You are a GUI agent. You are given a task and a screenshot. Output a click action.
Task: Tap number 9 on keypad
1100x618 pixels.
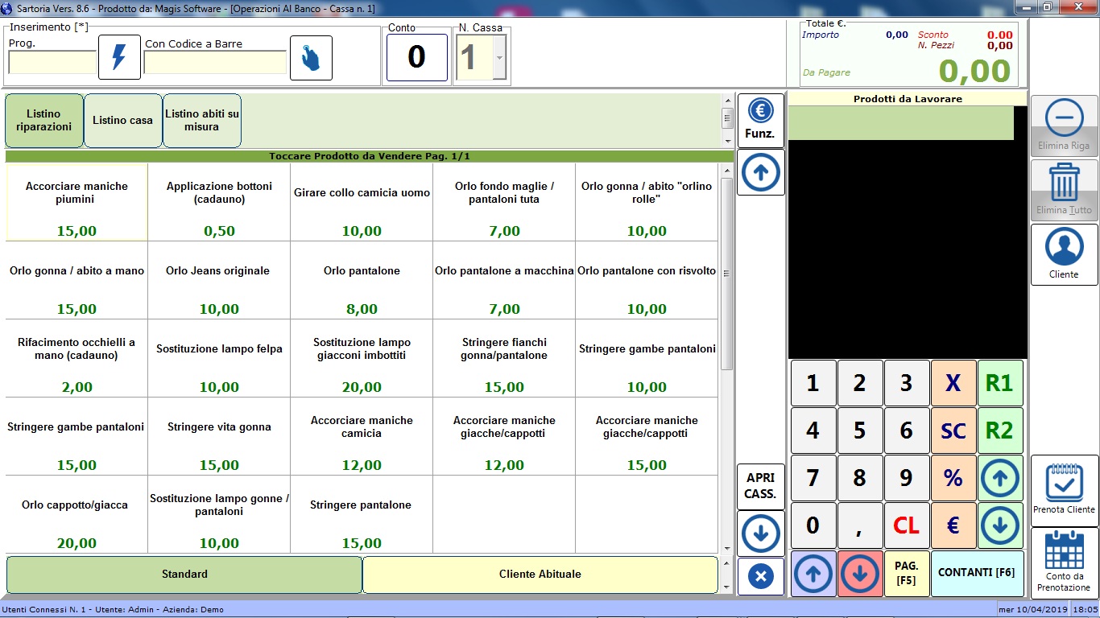point(907,478)
